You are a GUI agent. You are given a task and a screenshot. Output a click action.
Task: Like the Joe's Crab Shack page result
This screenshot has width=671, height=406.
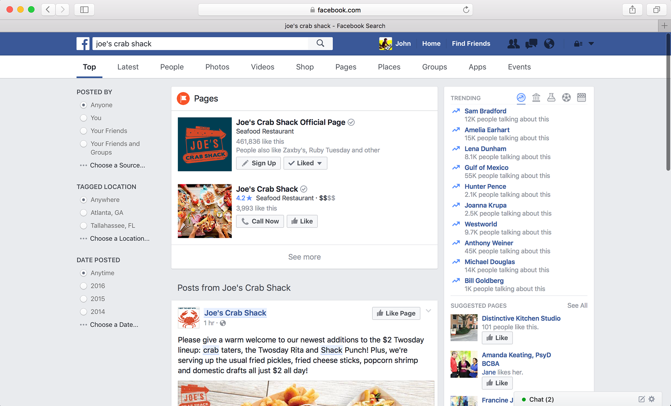[302, 221]
